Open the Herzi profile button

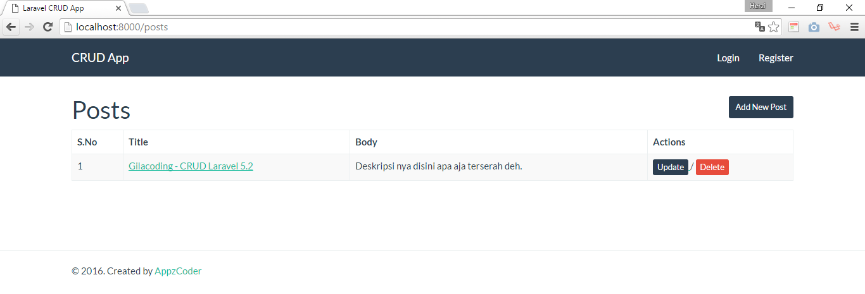pos(758,6)
